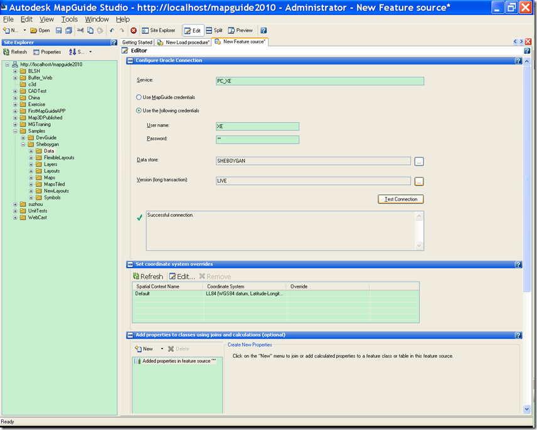537x430 pixels.
Task: Select Use the following credentials radio button
Action: tap(139, 110)
